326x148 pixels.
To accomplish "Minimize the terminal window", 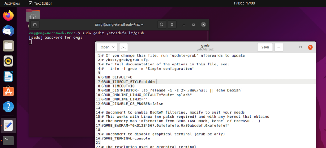I will tap(184, 25).
